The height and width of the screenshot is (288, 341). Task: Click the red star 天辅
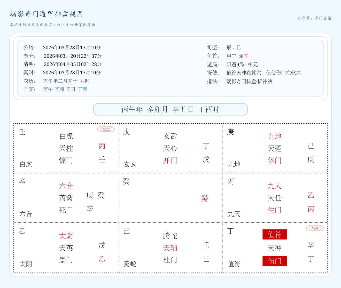pyautogui.click(x=170, y=248)
